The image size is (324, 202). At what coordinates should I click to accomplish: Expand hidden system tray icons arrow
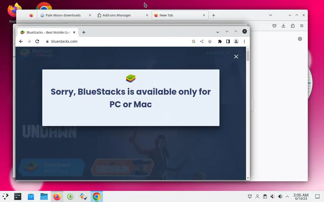287,196
